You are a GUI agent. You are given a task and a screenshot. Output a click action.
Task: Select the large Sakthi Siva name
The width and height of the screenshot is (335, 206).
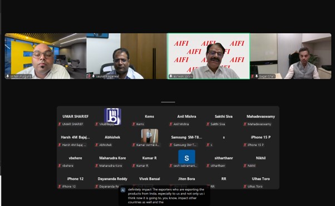point(224,117)
